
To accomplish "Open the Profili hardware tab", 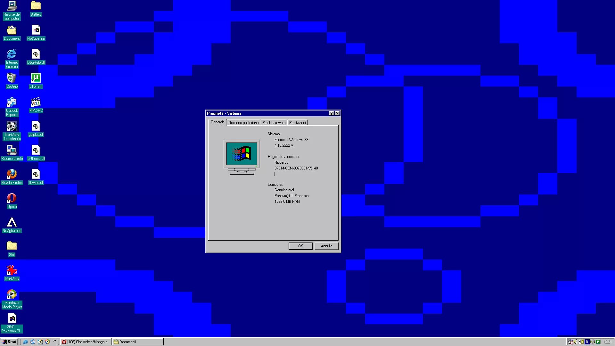I will [274, 123].
